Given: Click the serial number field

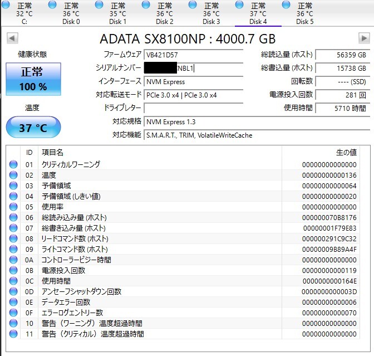Looking at the screenshot, I should 193,68.
